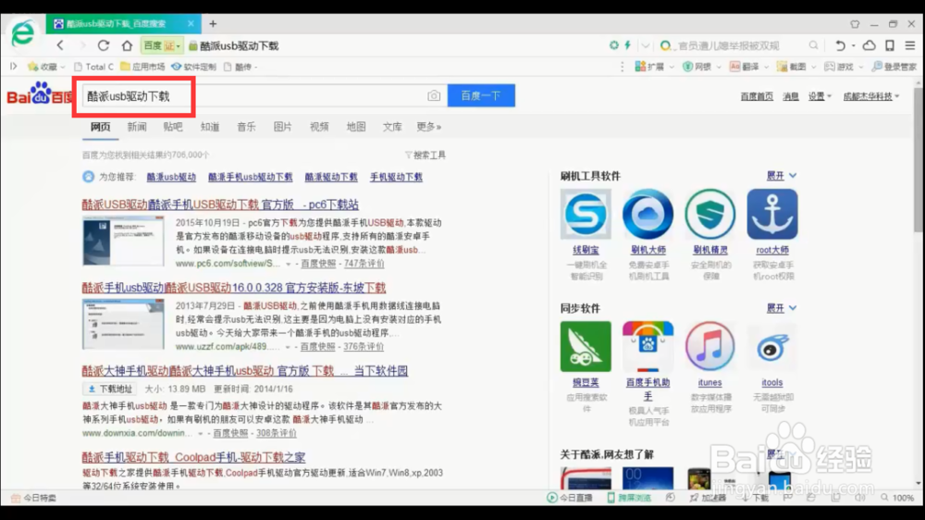
Task: Open the itunes music icon
Action: [x=709, y=346]
